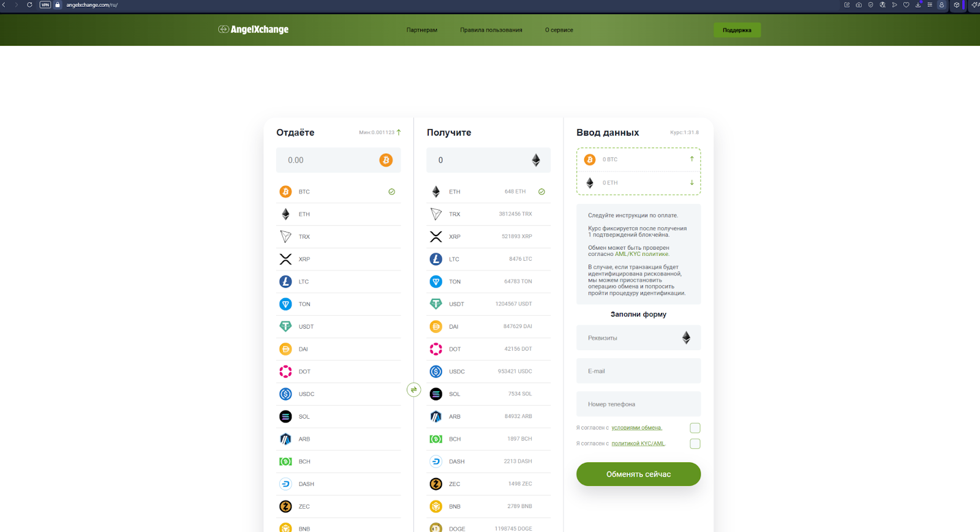Pick the TRX coin icon under Отдаёте
The width and height of the screenshot is (980, 532).
pos(285,236)
